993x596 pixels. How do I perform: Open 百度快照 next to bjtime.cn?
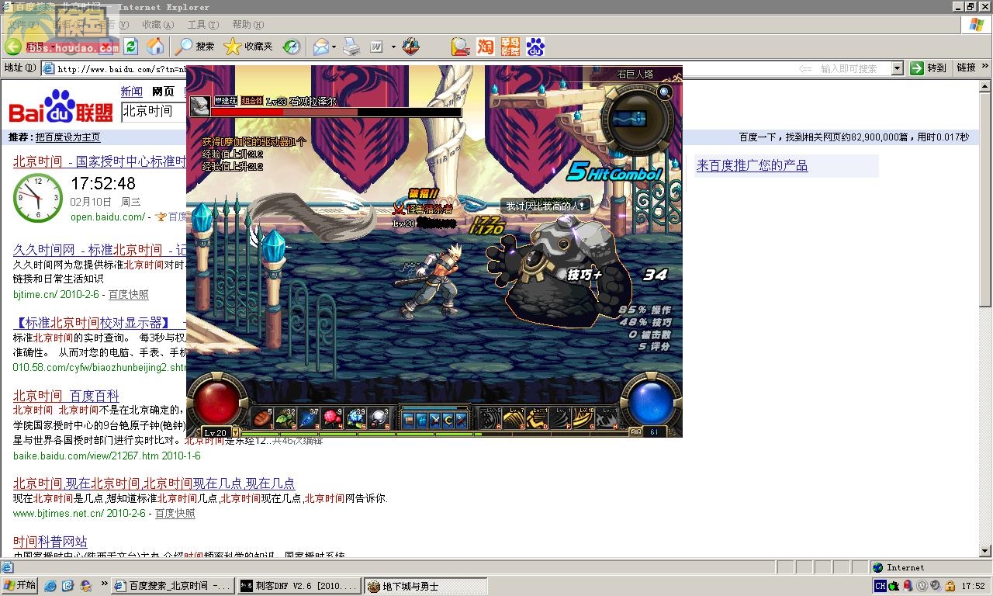[x=128, y=295]
